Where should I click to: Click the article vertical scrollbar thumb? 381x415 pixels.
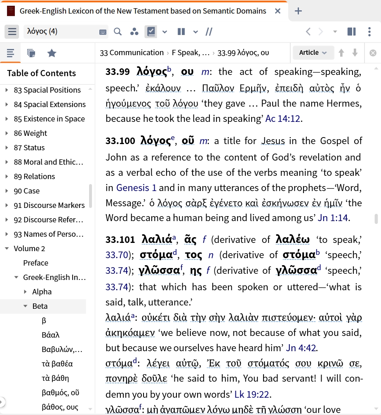click(x=376, y=219)
